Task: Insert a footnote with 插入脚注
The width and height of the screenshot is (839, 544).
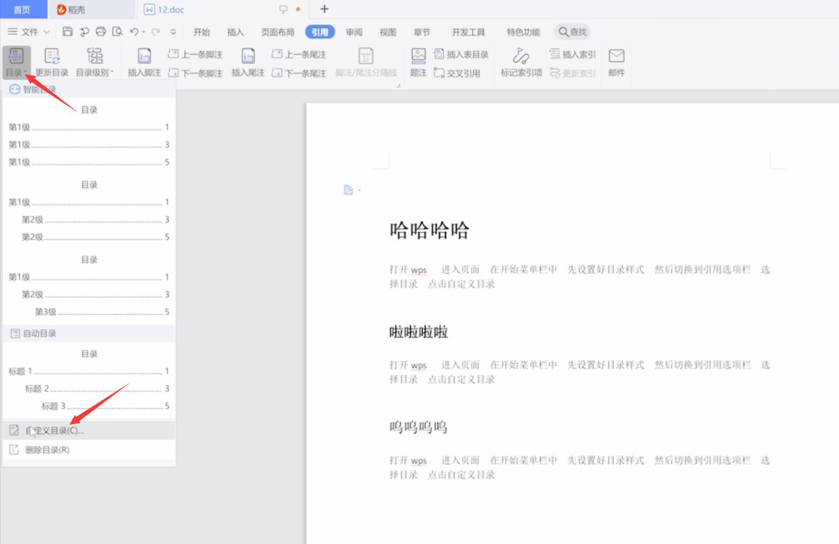Action: coord(144,62)
